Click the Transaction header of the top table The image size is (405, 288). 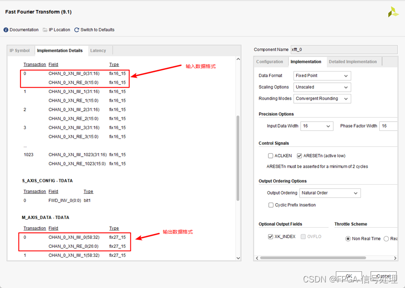tap(35, 65)
